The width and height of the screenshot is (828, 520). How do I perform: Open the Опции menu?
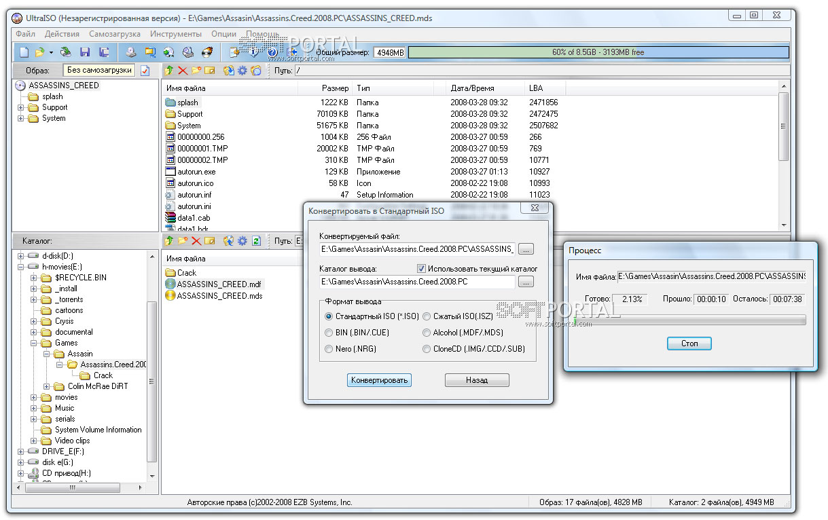pos(224,34)
